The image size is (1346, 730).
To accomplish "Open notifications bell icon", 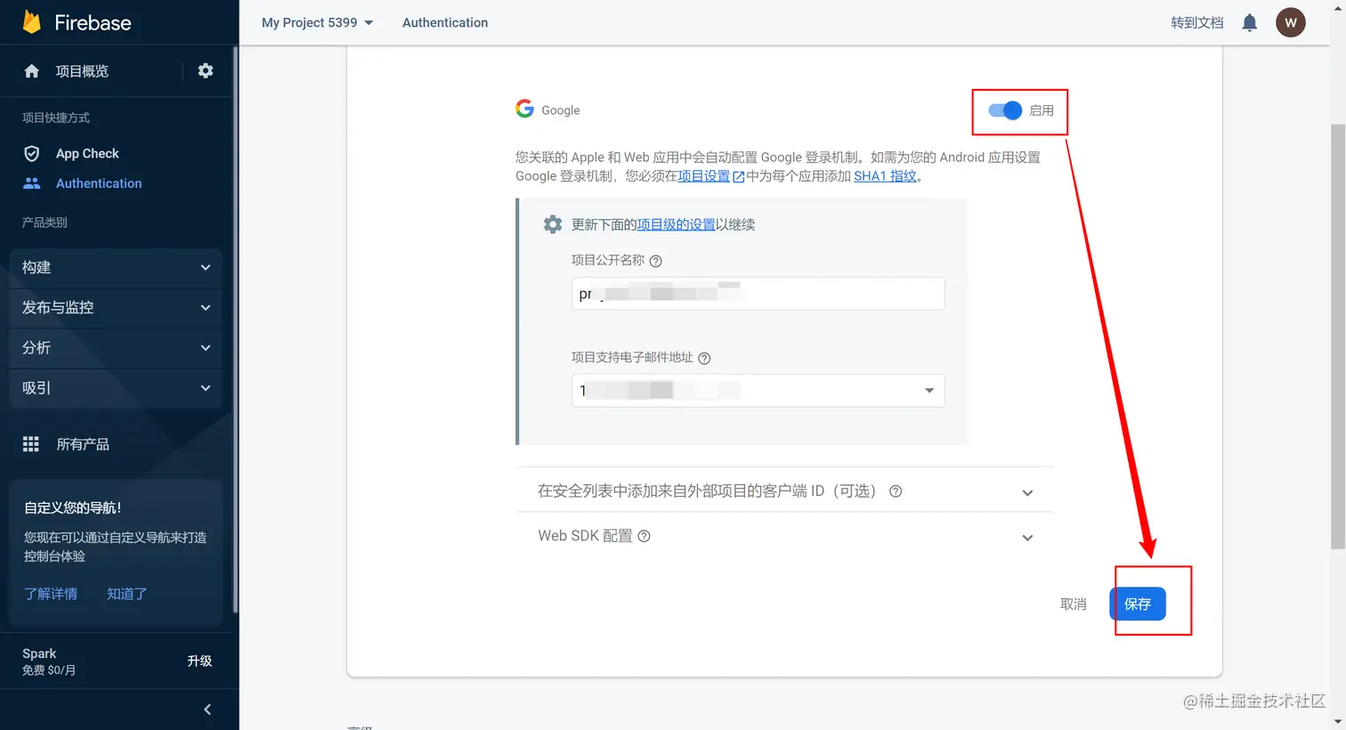I will click(x=1250, y=22).
